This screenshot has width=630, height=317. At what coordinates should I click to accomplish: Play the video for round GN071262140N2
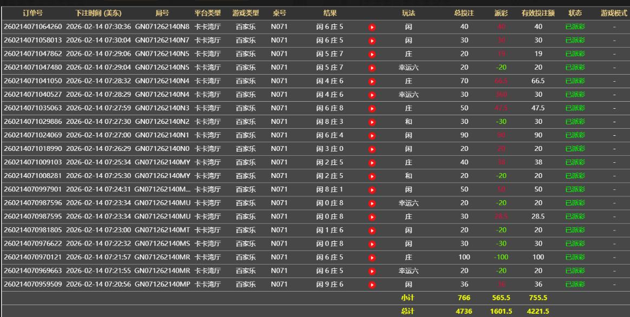pyautogui.click(x=372, y=122)
